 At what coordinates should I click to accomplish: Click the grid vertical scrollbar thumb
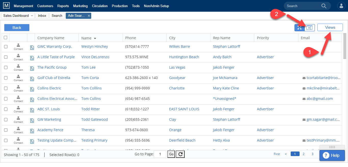pyautogui.click(x=345, y=46)
